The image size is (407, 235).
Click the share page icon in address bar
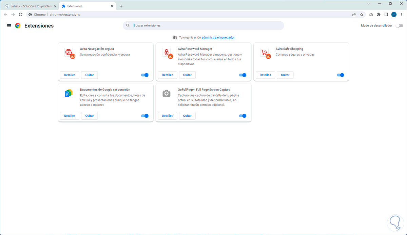coord(354,15)
